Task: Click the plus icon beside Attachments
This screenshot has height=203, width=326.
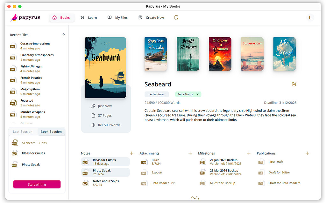Action: point(190,153)
